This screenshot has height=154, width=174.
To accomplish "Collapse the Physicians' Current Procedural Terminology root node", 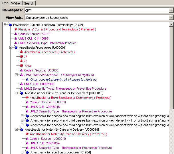I will point(5,24).
